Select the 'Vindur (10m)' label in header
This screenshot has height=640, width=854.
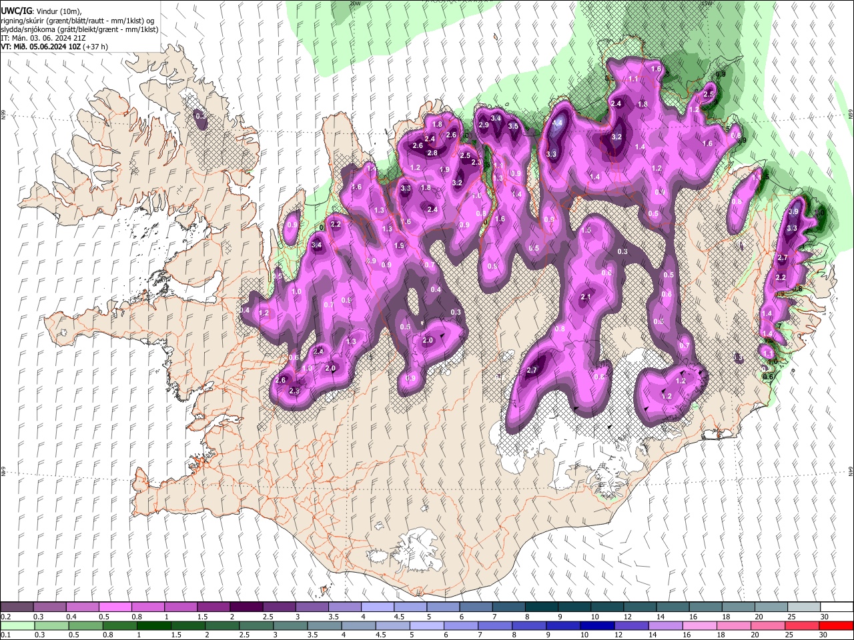click(x=57, y=11)
